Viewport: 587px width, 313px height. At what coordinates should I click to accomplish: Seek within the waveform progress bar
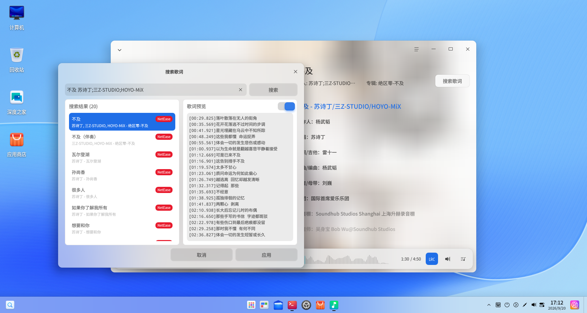click(x=346, y=259)
